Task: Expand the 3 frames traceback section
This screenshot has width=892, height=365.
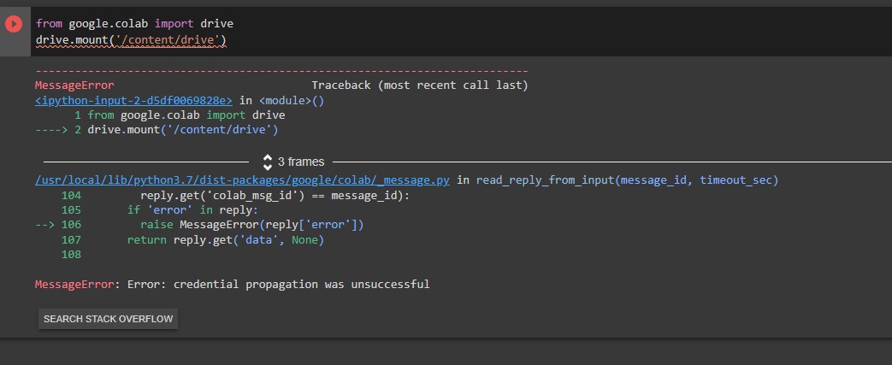Action: [293, 162]
